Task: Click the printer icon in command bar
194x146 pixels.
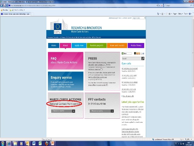Action: [169, 14]
